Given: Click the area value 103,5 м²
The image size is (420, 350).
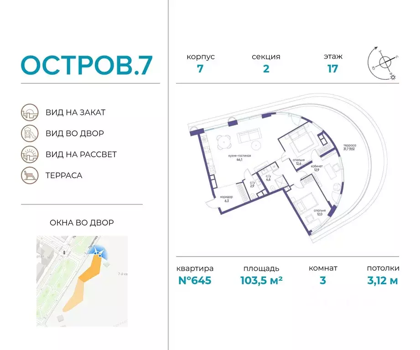Looking at the screenshot, I should 261,280.
